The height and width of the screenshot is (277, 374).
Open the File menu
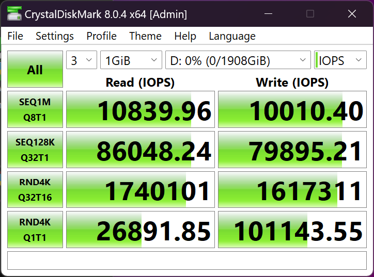[15, 36]
